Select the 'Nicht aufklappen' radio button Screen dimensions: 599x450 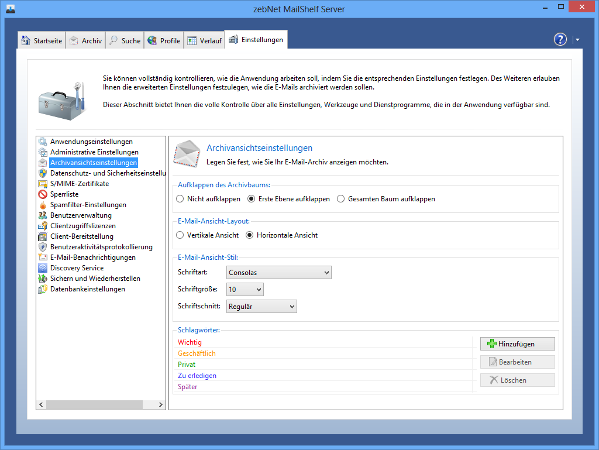(x=180, y=199)
